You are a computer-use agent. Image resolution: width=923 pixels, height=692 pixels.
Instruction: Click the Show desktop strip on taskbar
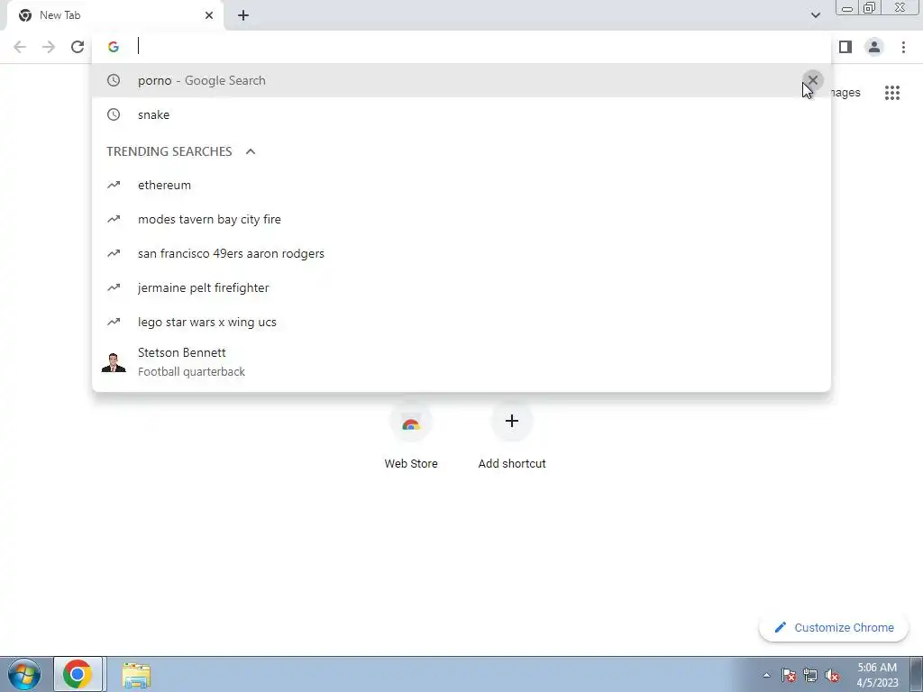[917, 674]
